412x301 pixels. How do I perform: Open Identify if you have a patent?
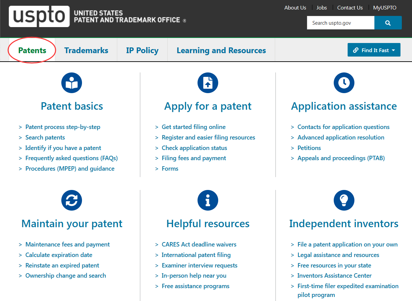(63, 148)
